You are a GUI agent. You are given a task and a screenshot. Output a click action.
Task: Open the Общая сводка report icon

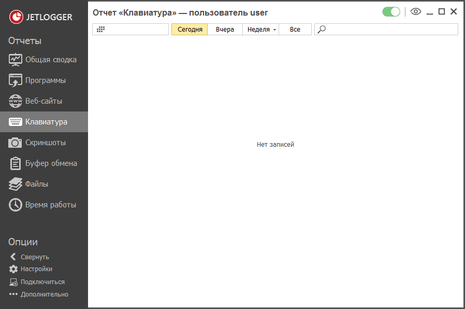click(x=16, y=60)
